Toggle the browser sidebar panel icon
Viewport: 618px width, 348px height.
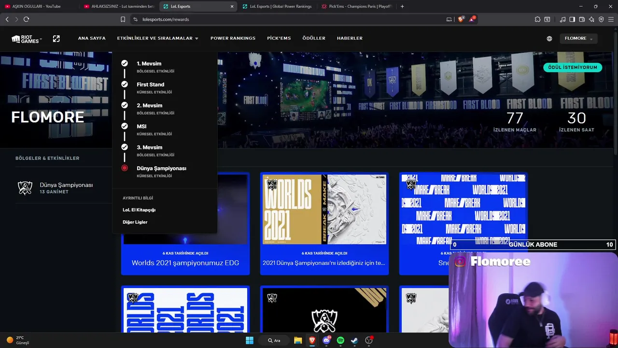[x=572, y=19]
